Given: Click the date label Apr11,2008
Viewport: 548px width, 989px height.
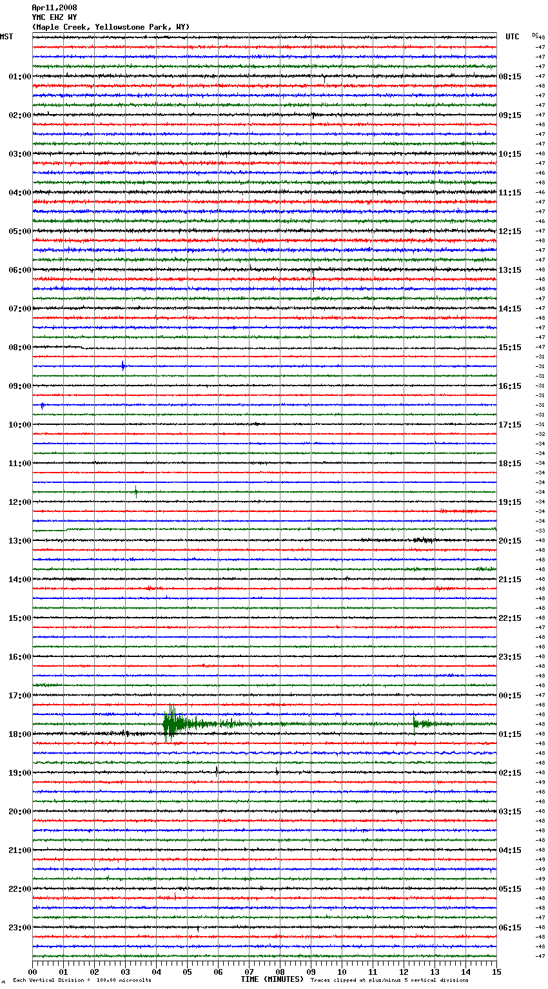Looking at the screenshot, I should click(x=54, y=8).
